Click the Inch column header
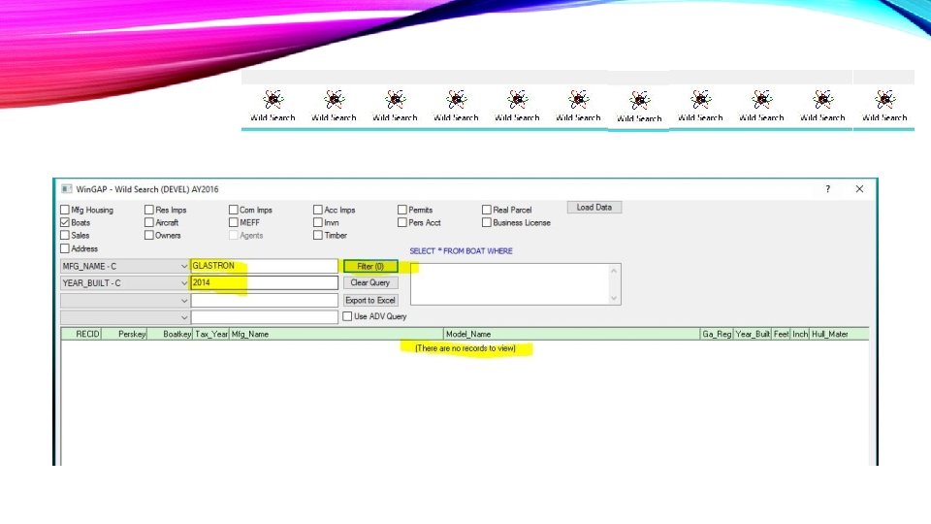The width and height of the screenshot is (931, 524). point(800,334)
